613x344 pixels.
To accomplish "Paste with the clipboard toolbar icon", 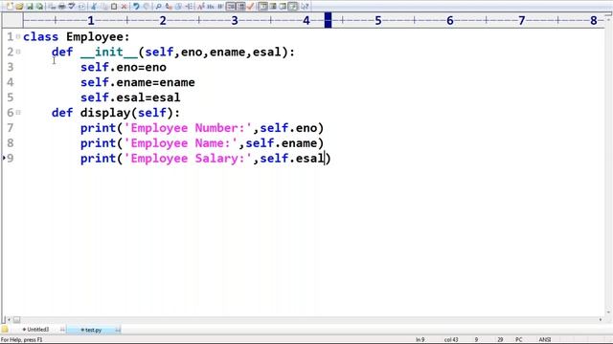I will pos(114,7).
